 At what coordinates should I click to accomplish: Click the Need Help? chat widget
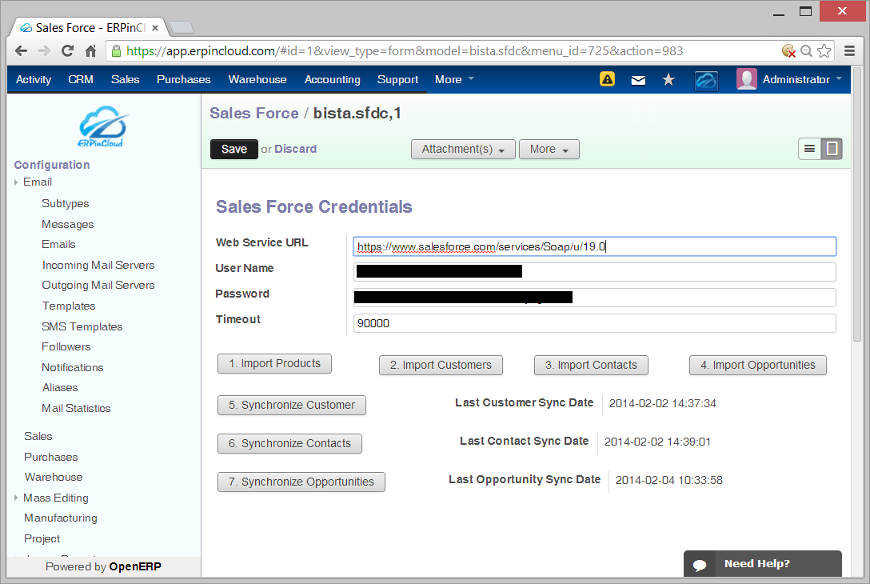pyautogui.click(x=762, y=564)
